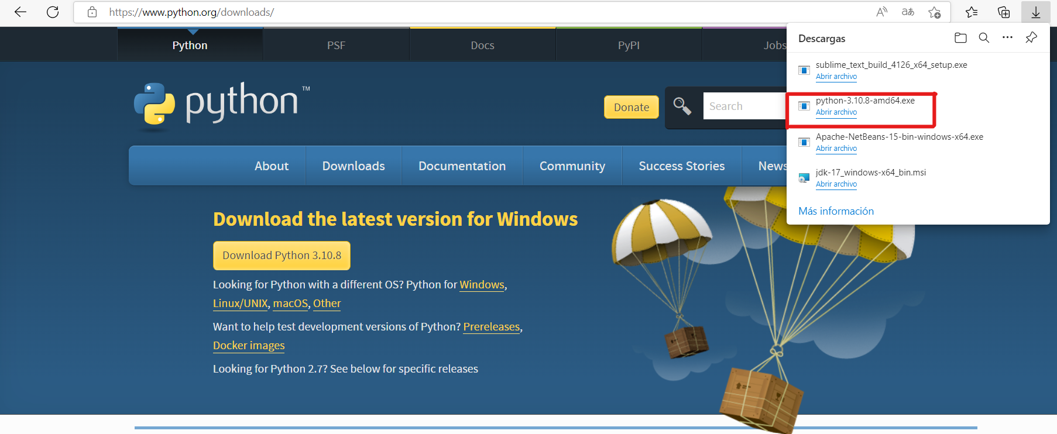View site info via the lock icon
This screenshot has height=434, width=1057.
[x=92, y=12]
